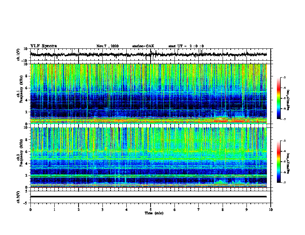Viewport: 305px width, 235px height.
Task: Click the "5" tick on ch.3(V) axis
Action: (27, 191)
